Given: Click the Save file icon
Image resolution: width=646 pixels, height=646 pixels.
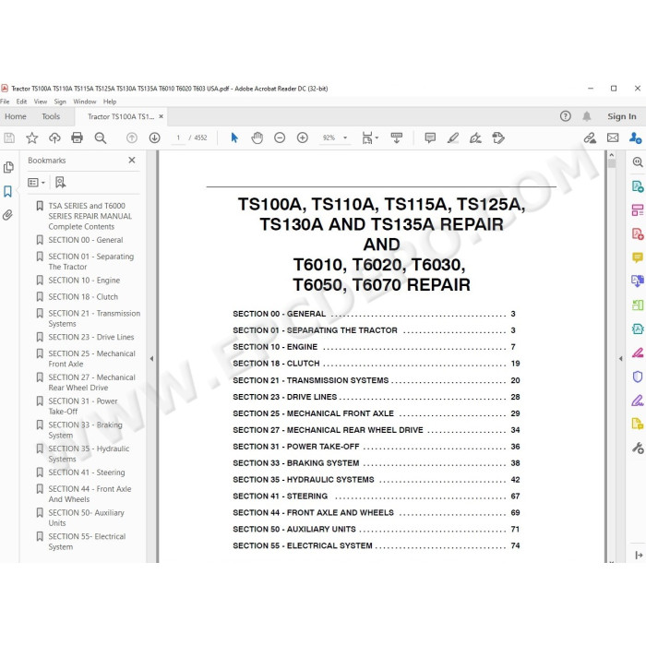Looking at the screenshot, I should (9, 138).
